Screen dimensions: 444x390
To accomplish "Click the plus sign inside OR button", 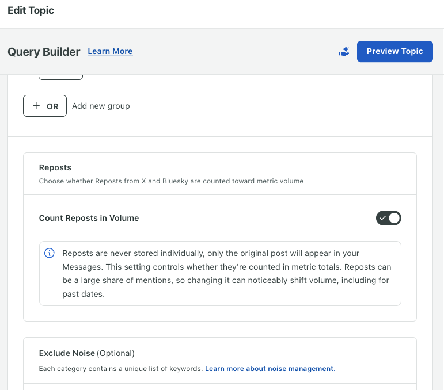I will (x=36, y=106).
